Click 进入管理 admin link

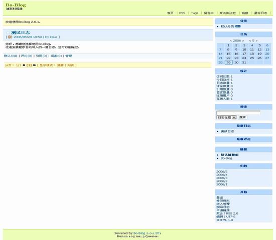pyautogui.click(x=223, y=204)
